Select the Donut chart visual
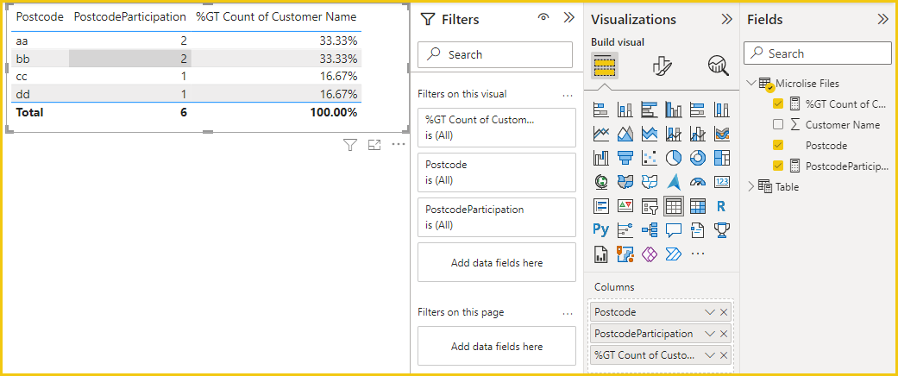The image size is (898, 376). [698, 157]
